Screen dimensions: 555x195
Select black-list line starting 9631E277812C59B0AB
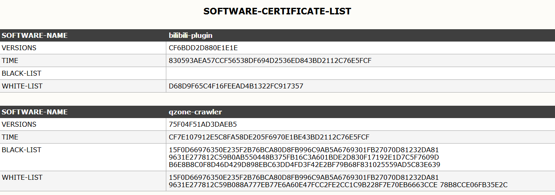coord(304,157)
